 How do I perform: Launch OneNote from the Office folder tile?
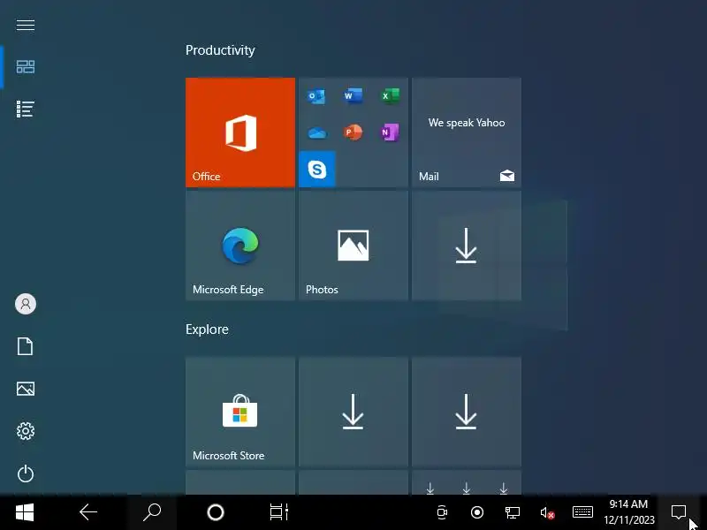(390, 132)
